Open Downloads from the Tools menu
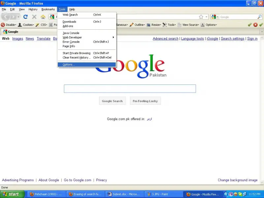The height and width of the screenshot is (198, 264). point(87,22)
